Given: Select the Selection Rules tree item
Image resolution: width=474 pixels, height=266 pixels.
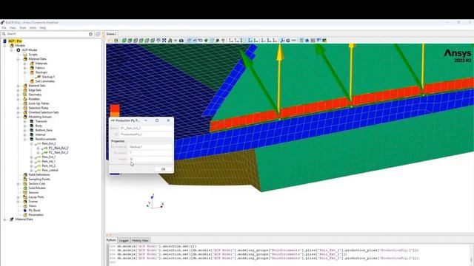Looking at the screenshot, I should tap(39, 108).
